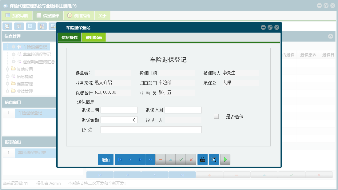Screen dimensions: 338x190
Task: Click inside the 退保日期 input field
Action: pyautogui.click(x=119, y=110)
